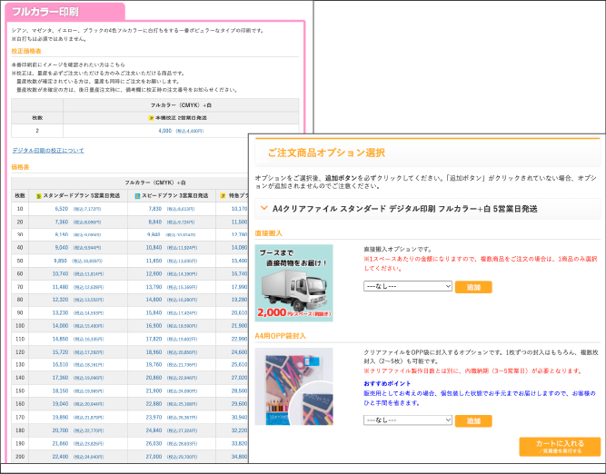Click the express plan icon in price table header
Image resolution: width=606 pixels, height=474 pixels.
click(224, 195)
